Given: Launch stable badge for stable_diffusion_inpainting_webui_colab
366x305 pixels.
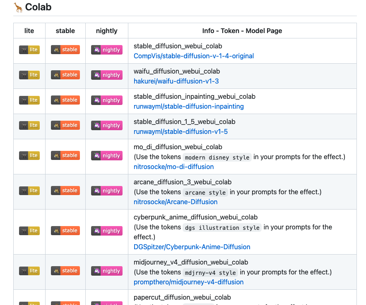Looking at the screenshot, I should point(65,100).
